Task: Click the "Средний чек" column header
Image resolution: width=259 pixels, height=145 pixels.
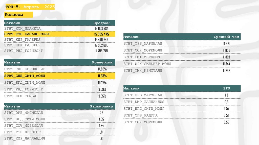Action: click(226, 37)
